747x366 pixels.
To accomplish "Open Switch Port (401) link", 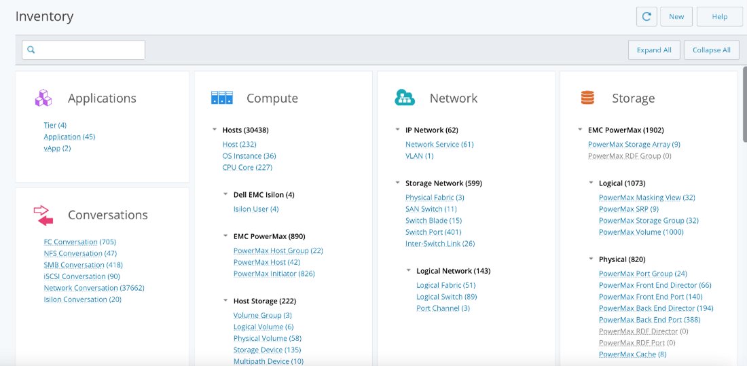I will [433, 232].
